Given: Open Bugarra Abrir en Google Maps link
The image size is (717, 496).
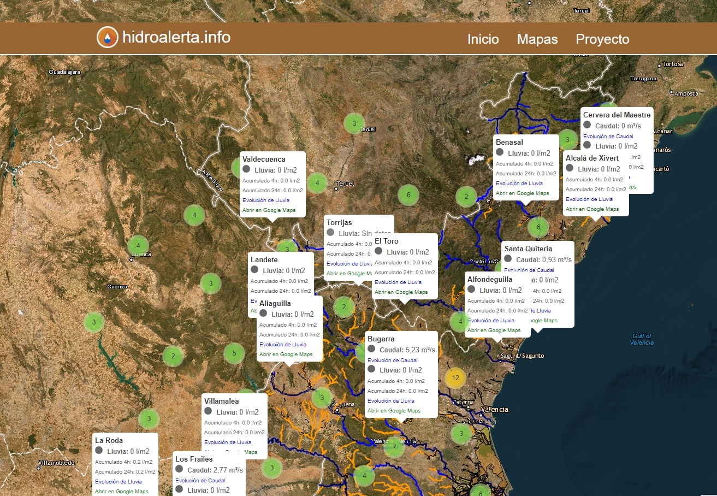Looking at the screenshot, I should tap(394, 411).
